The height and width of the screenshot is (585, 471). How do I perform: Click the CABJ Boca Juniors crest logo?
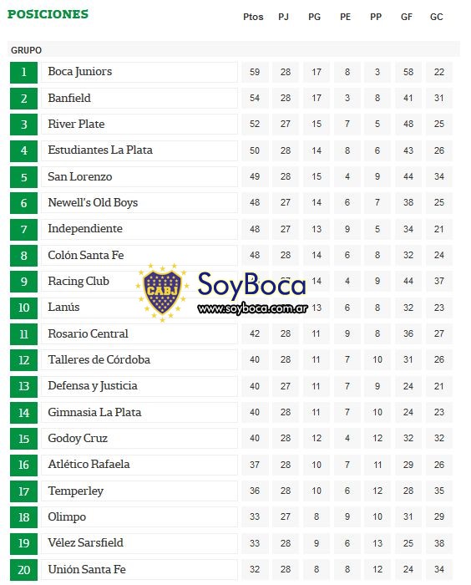click(x=162, y=292)
